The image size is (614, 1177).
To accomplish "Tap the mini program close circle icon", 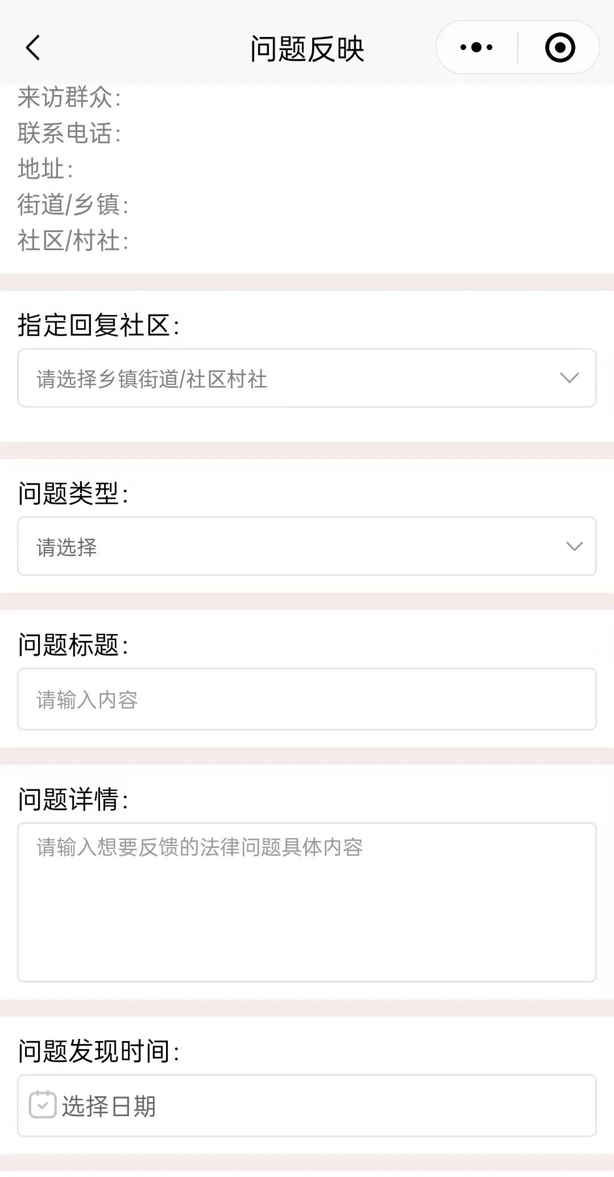I will pyautogui.click(x=559, y=48).
